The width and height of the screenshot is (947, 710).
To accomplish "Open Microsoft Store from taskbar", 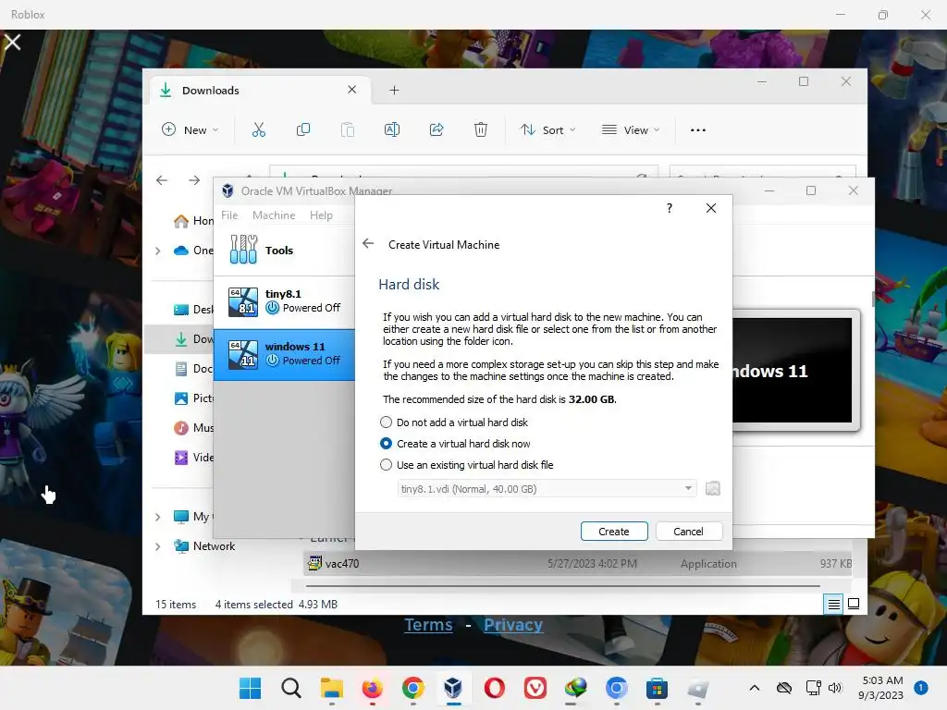I will (x=657, y=688).
